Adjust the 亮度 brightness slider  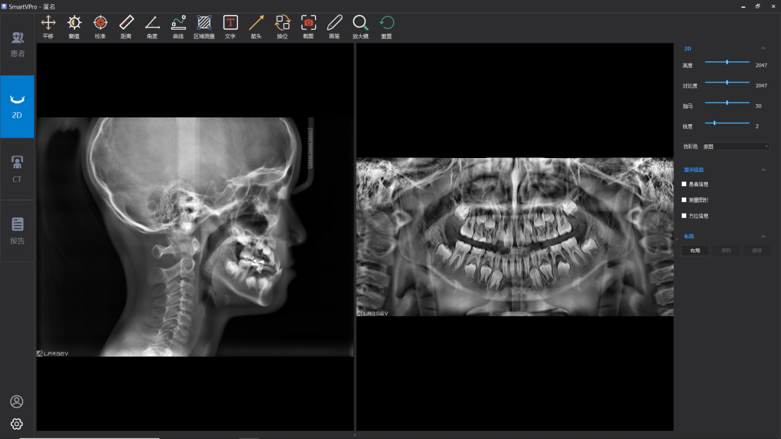727,62
